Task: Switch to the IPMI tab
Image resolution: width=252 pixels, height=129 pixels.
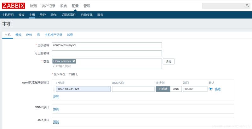Action: point(29,35)
